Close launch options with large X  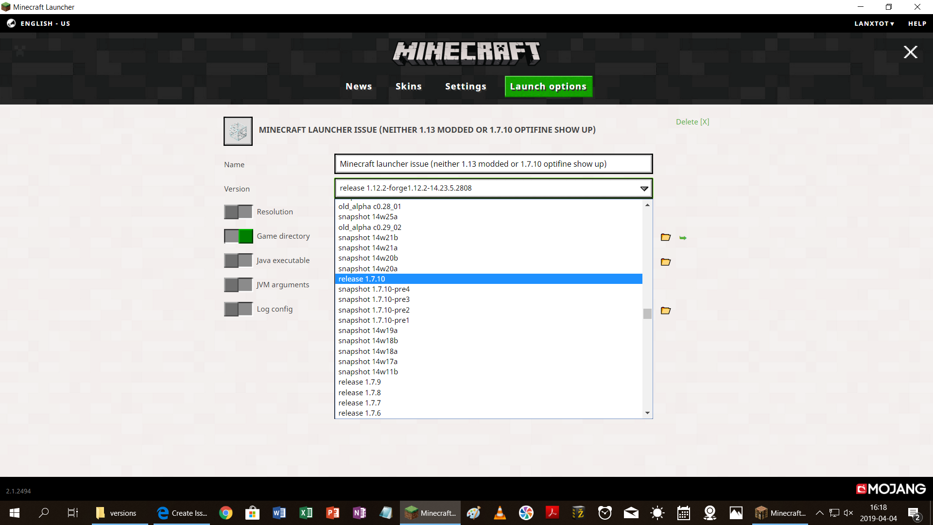910,52
